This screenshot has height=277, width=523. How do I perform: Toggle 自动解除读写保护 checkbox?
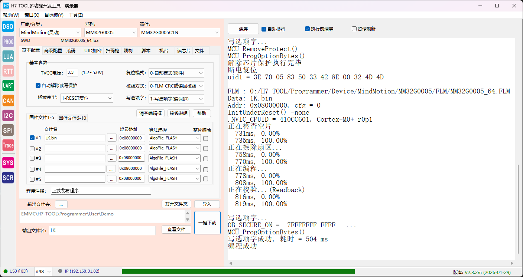point(38,86)
